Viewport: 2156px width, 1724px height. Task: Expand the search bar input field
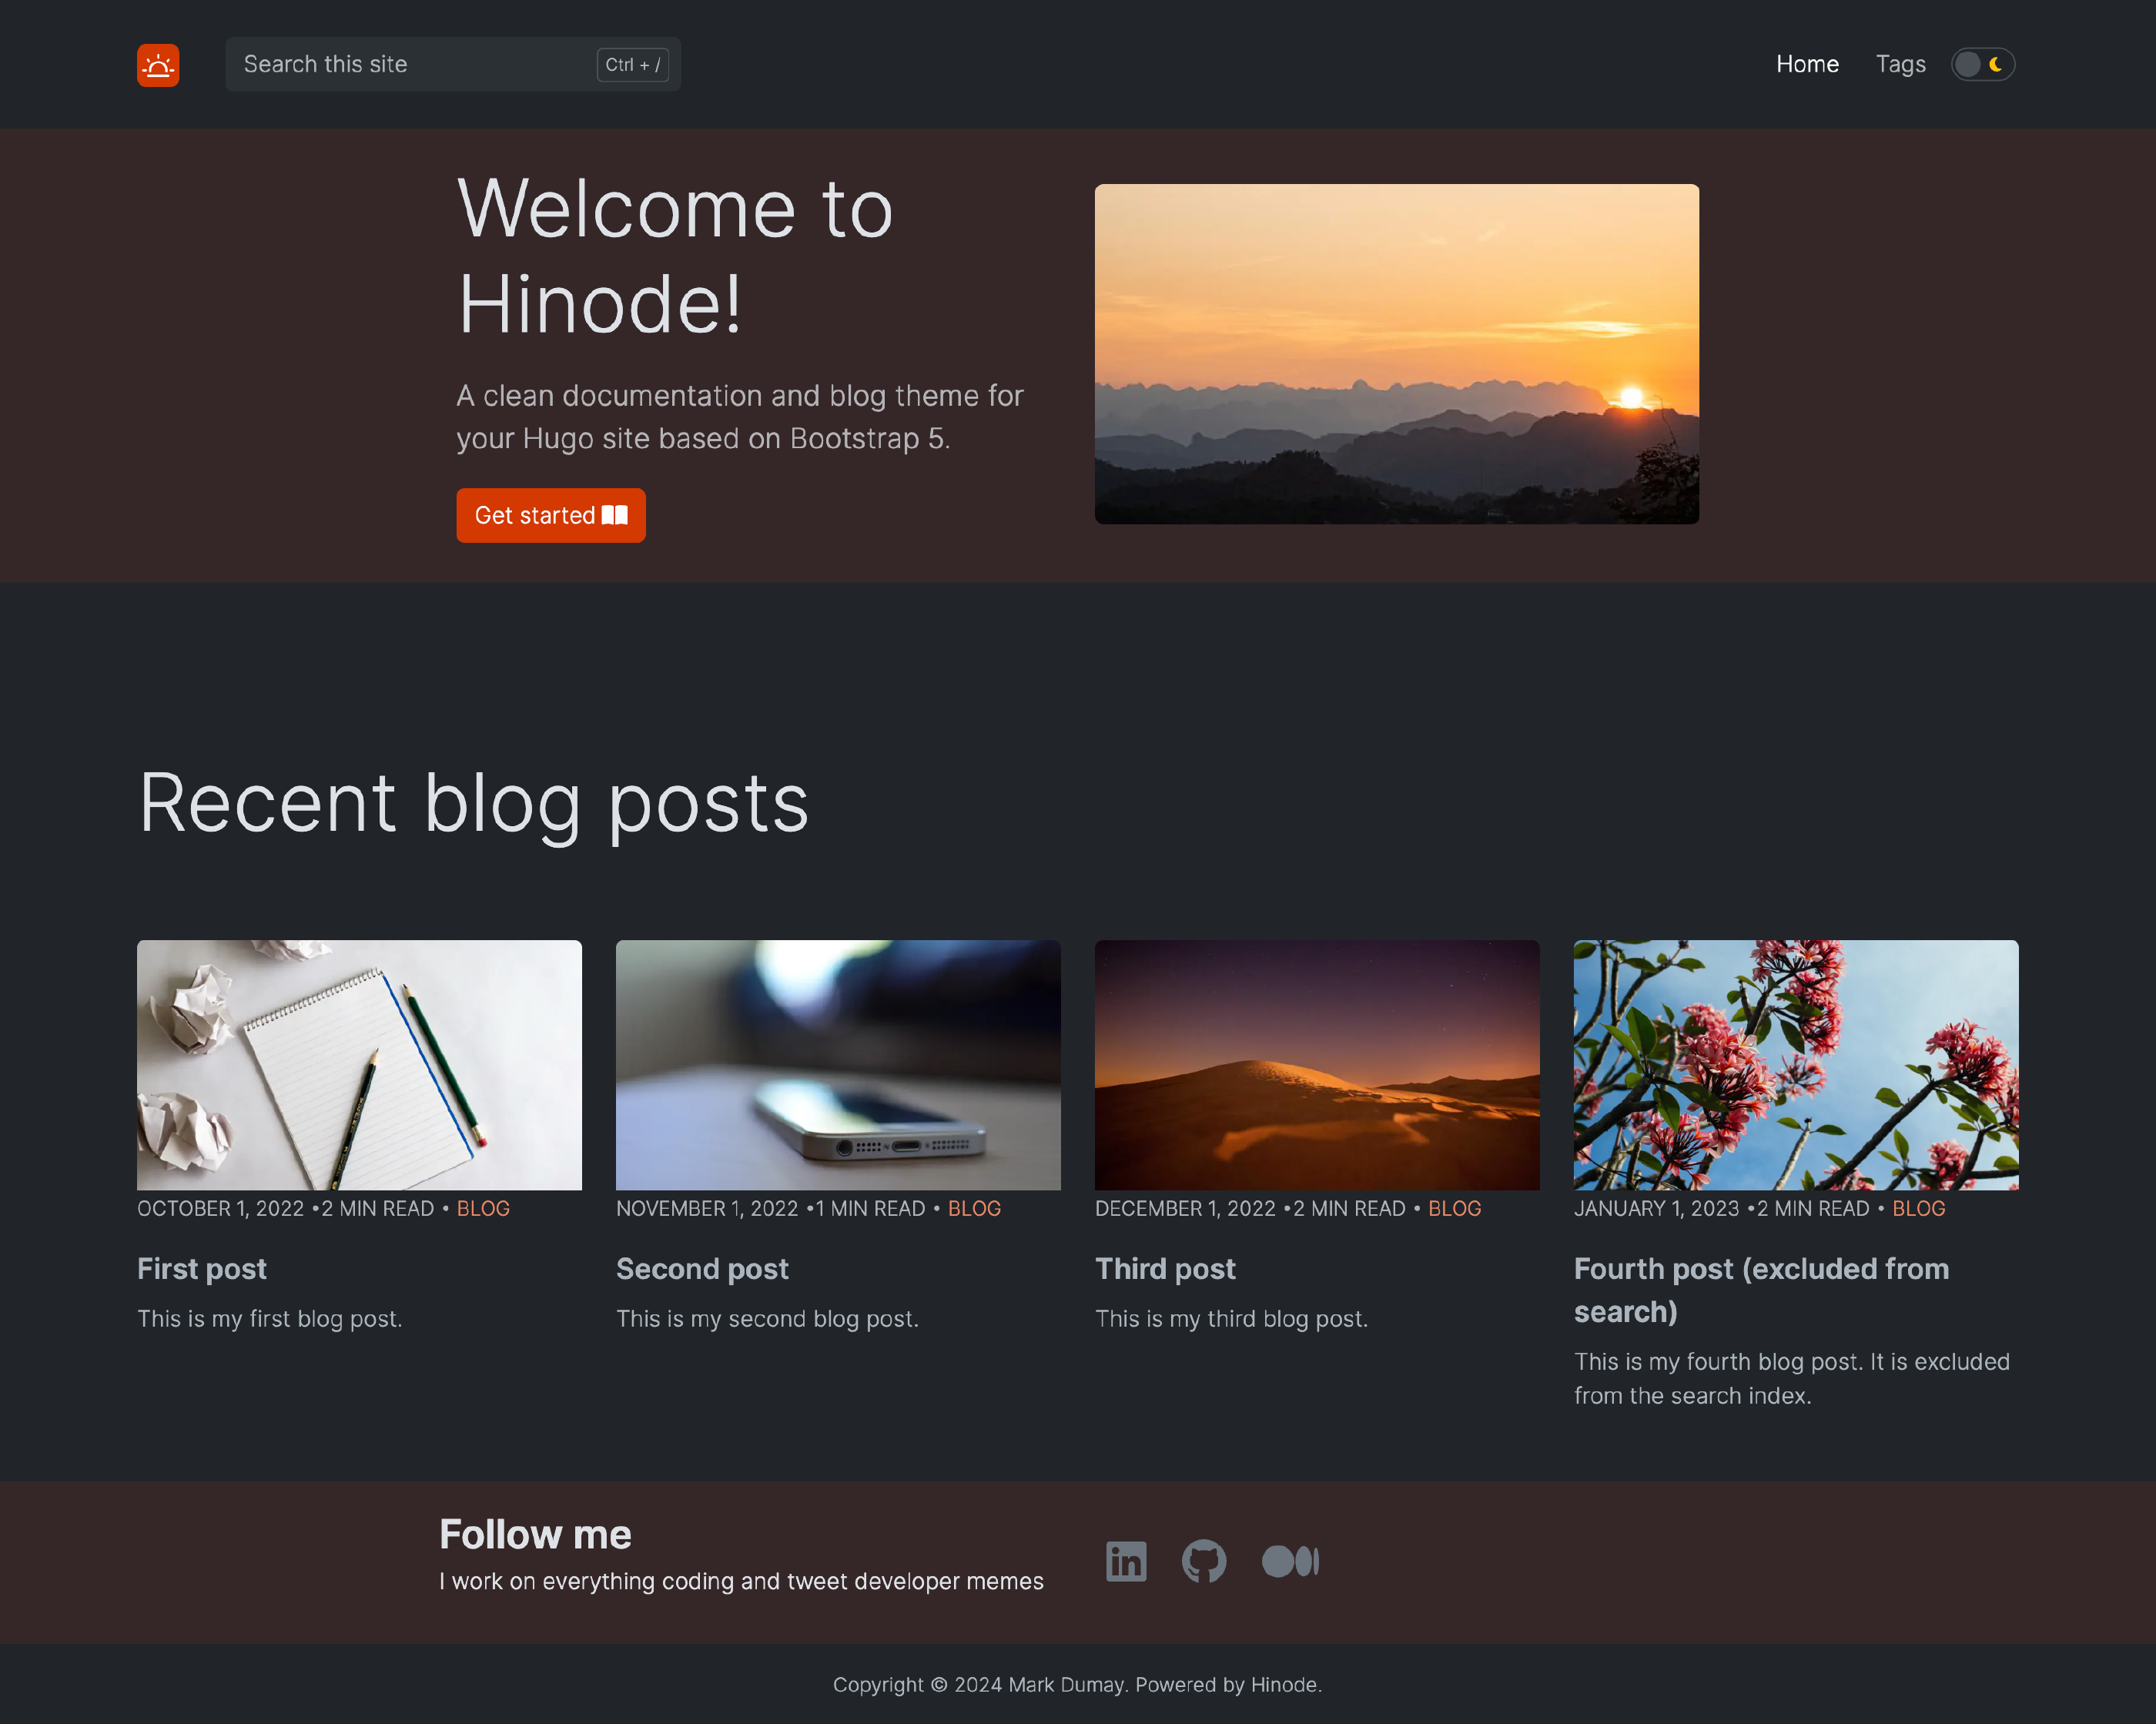pyautogui.click(x=448, y=63)
